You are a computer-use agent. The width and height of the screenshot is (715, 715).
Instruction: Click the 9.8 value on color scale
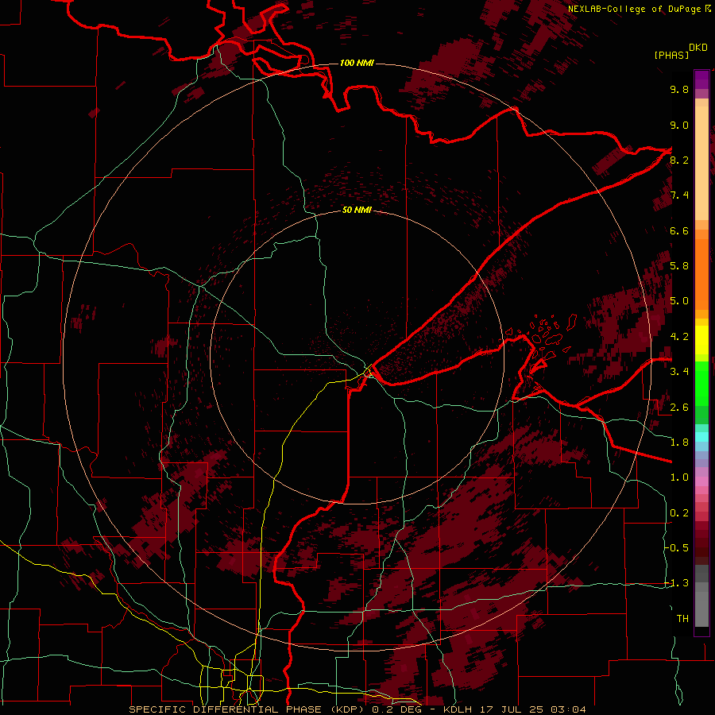[x=679, y=89]
